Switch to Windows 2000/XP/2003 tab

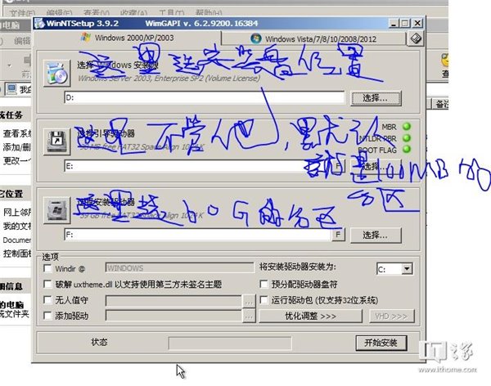click(128, 38)
